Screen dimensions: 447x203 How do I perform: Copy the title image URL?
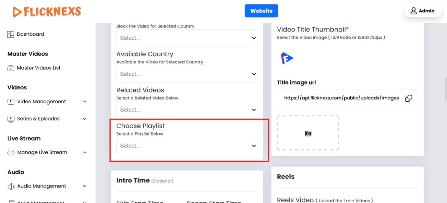tap(409, 98)
